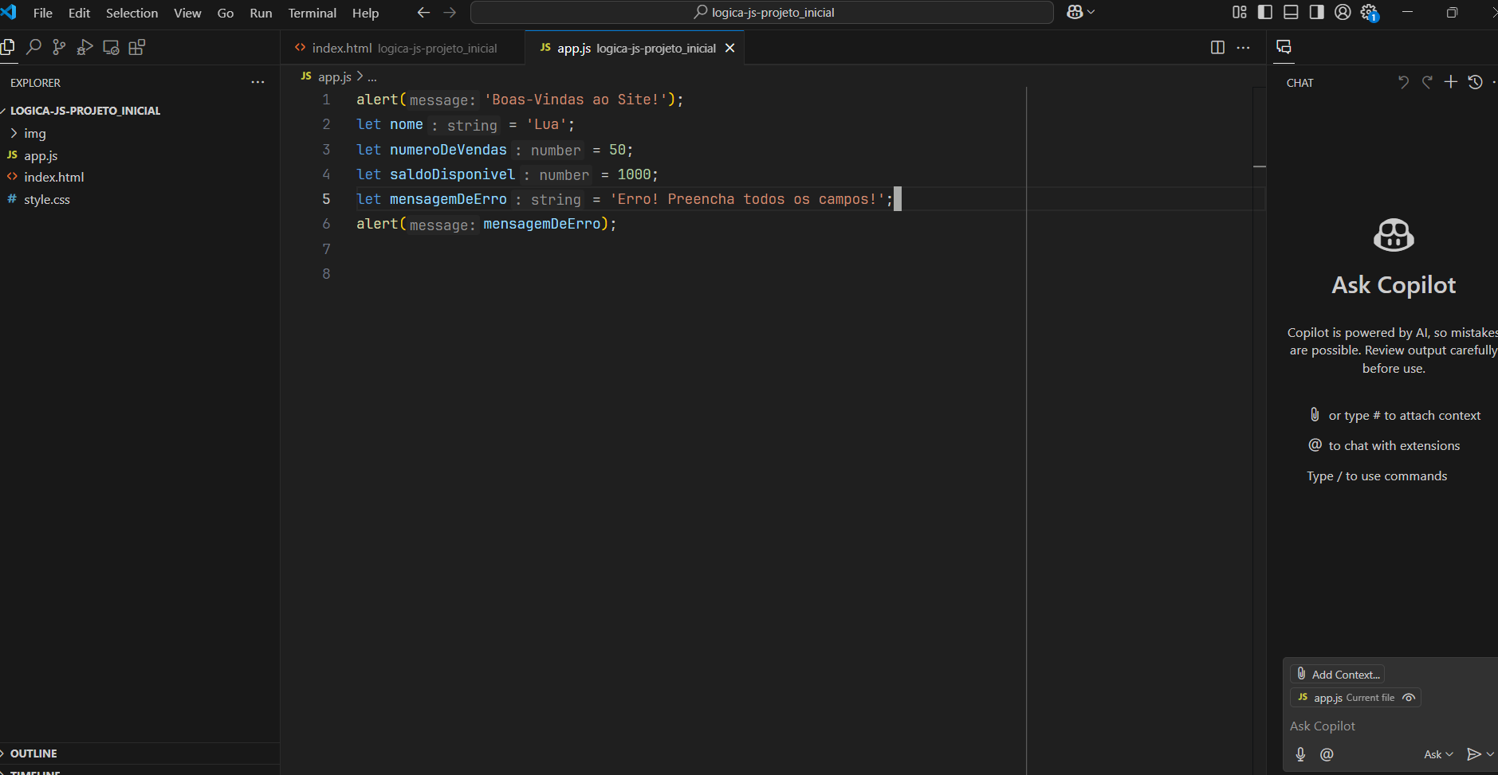Click line number 6 in the gutter
Viewport: 1498px width, 775px height.
tap(326, 224)
